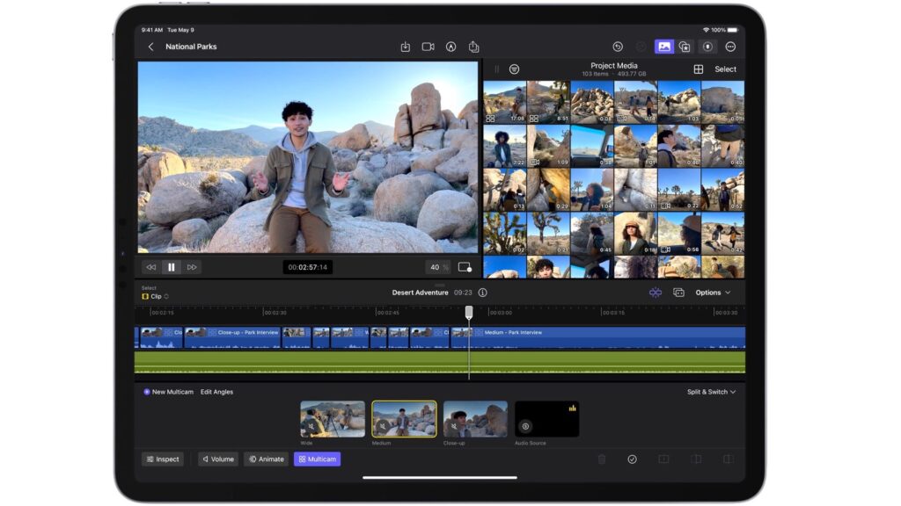The image size is (901, 506).
Task: Tap the import media icon
Action: click(x=405, y=47)
